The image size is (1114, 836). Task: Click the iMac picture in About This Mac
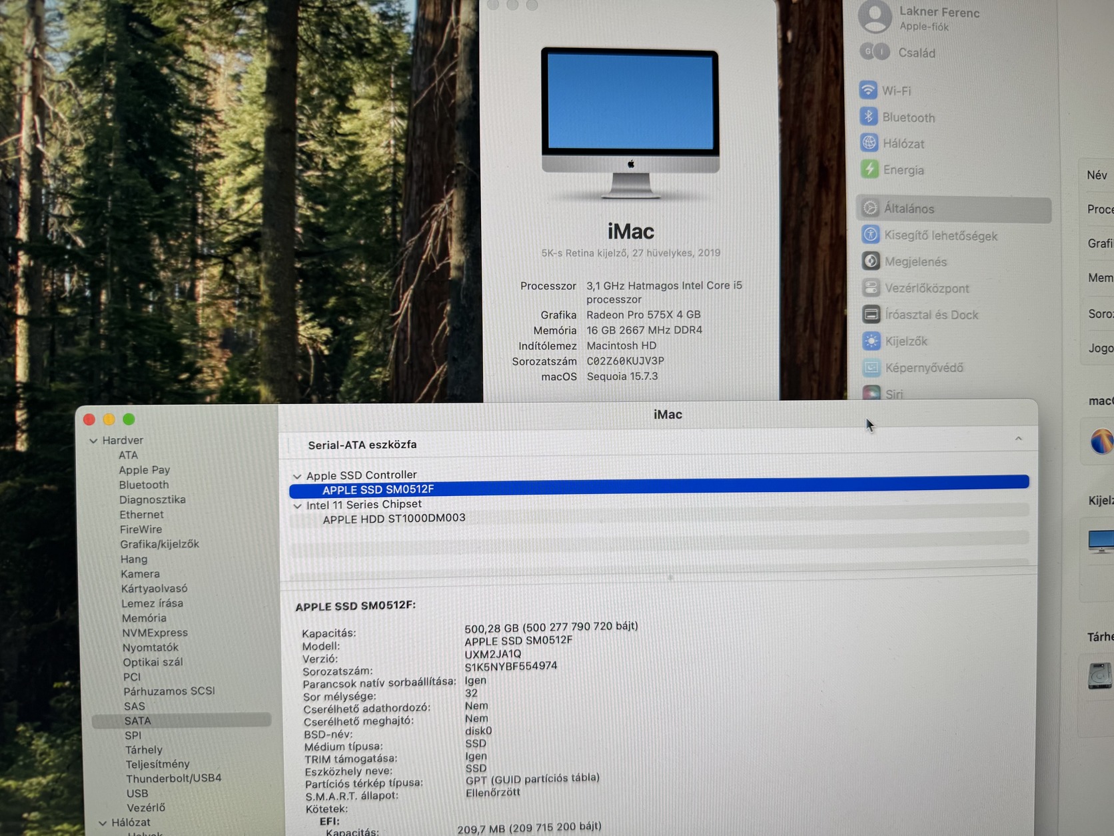630,123
